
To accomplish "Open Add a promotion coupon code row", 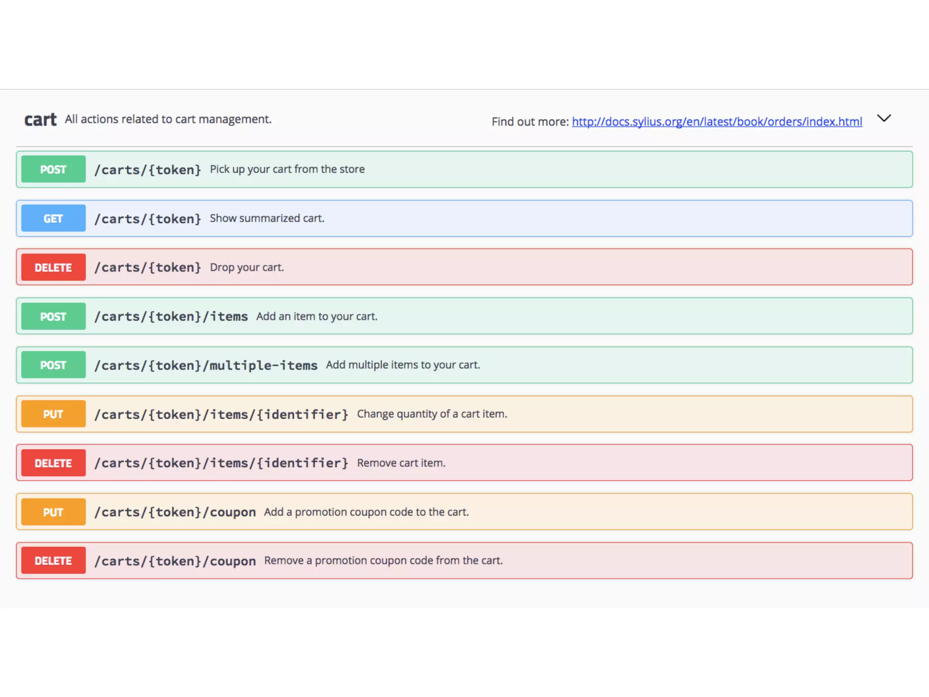I will (367, 512).
